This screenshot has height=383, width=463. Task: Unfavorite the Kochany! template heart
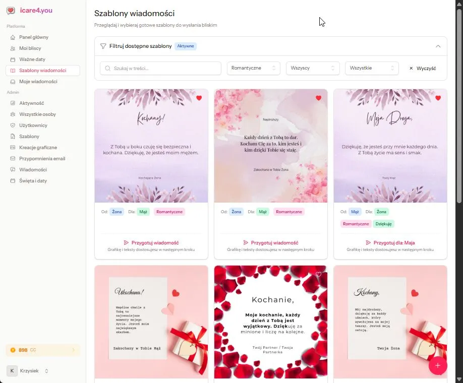(199, 98)
